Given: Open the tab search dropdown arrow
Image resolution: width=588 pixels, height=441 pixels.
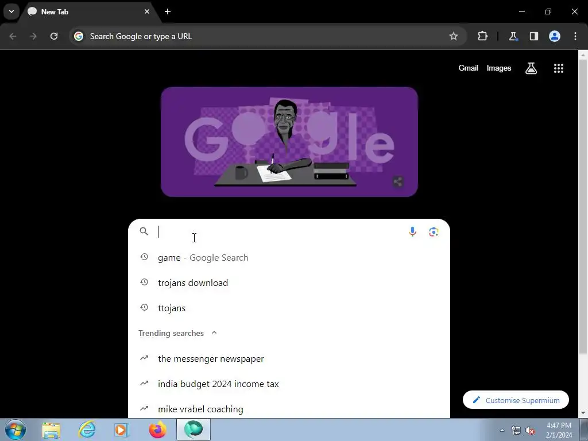Looking at the screenshot, I should pyautogui.click(x=11, y=11).
